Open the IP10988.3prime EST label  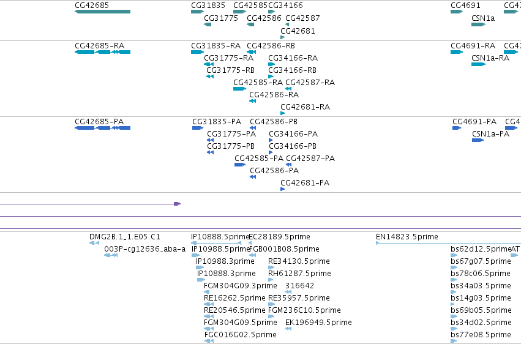click(225, 261)
